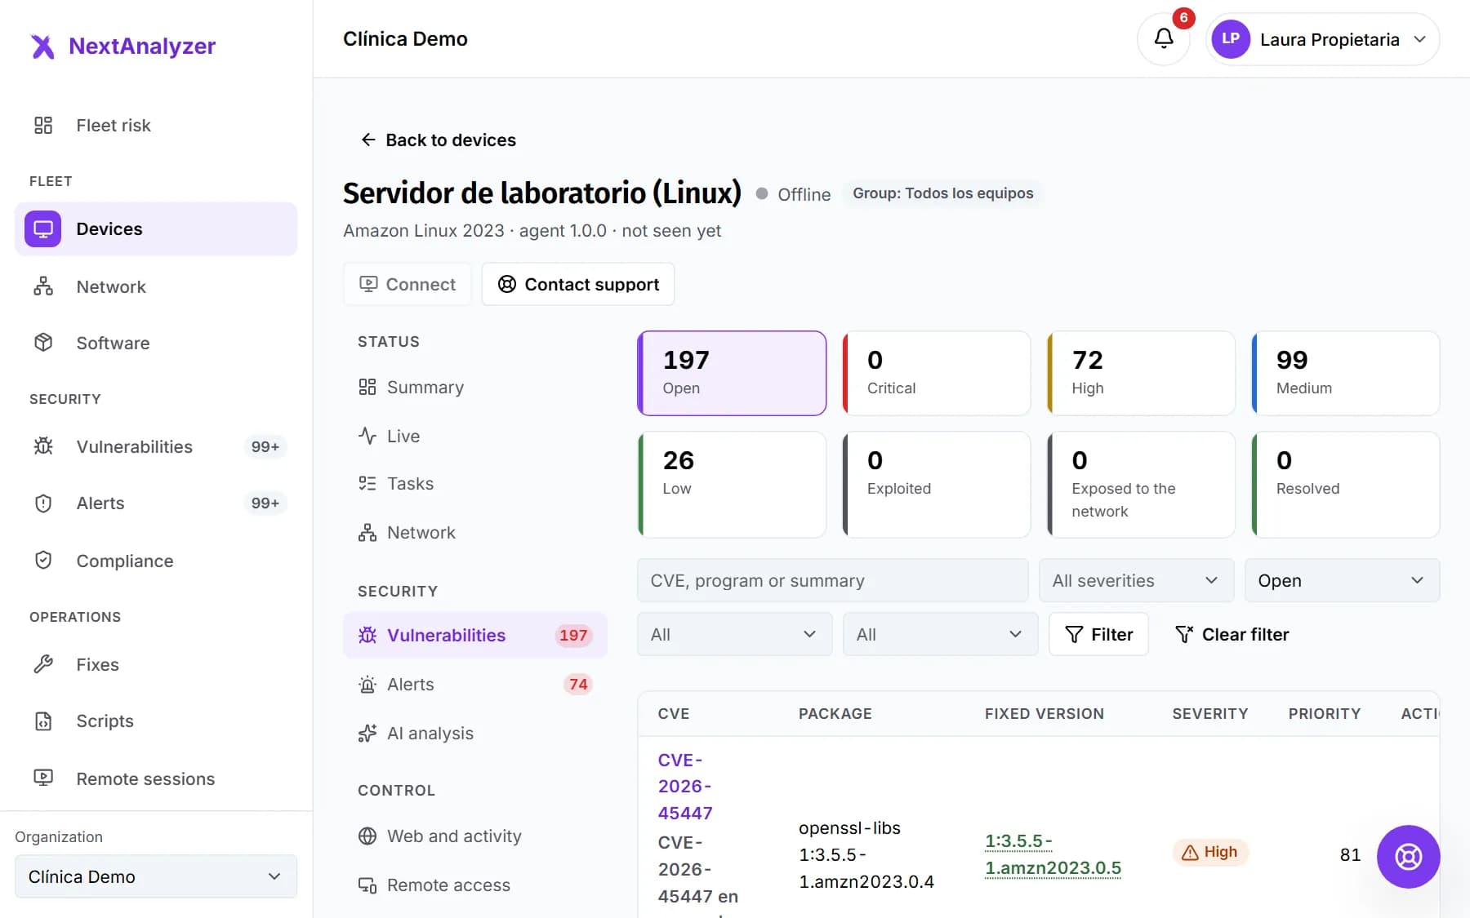Open Fleet risk dashboard icon
The height and width of the screenshot is (918, 1470).
click(43, 125)
